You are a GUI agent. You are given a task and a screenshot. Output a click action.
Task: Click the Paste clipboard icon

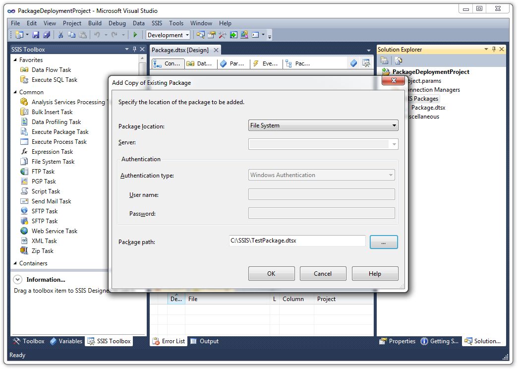tap(83, 35)
